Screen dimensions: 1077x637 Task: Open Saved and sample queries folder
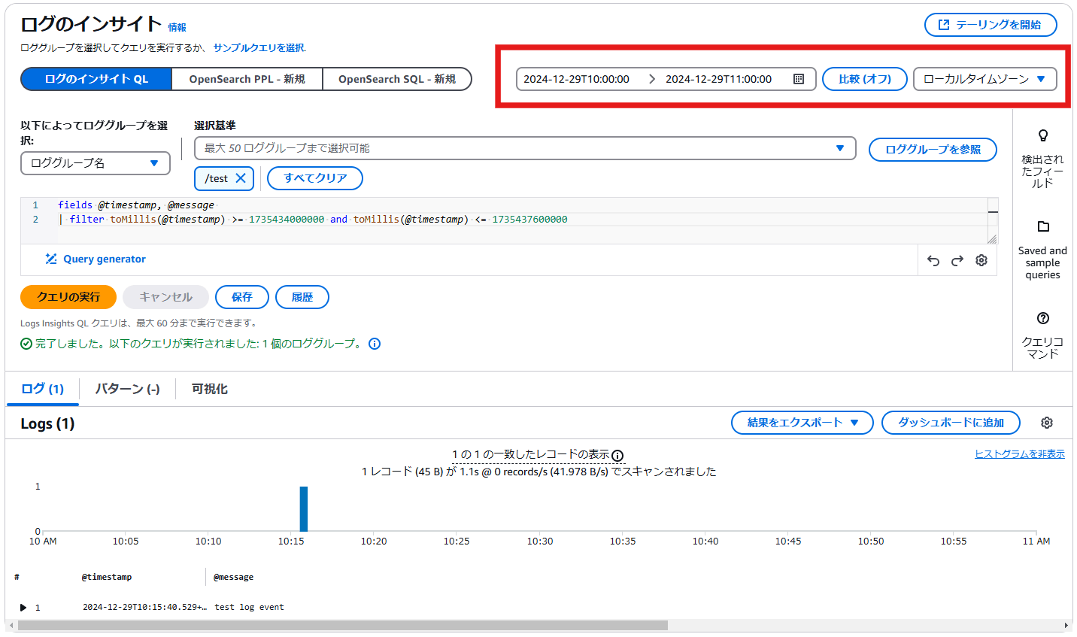click(1042, 250)
